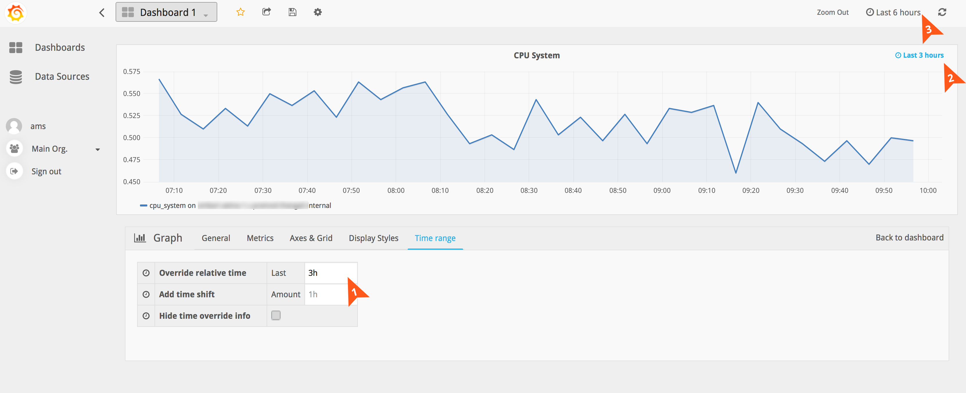
Task: Switch to the Metrics tab
Action: (x=260, y=238)
